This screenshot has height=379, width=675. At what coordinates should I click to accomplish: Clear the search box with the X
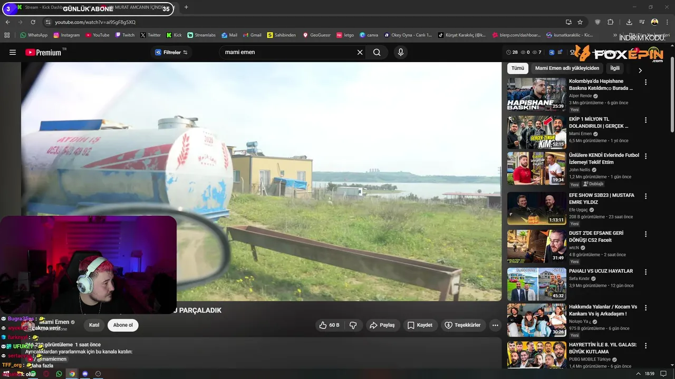360,52
